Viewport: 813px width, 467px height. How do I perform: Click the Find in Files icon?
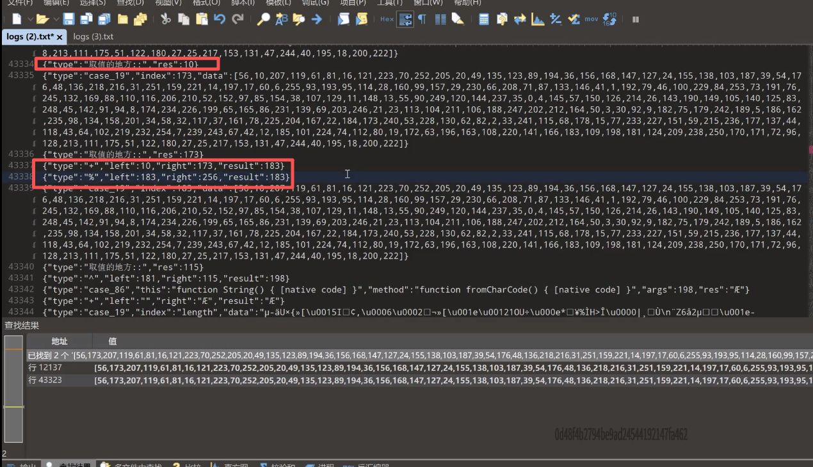299,19
